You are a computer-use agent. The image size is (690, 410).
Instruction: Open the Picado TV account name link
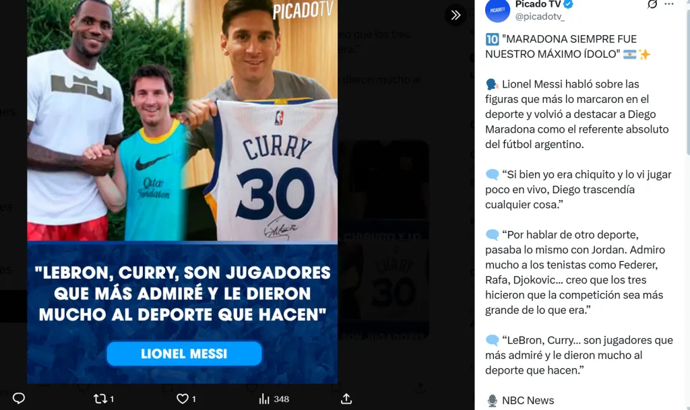pos(538,5)
